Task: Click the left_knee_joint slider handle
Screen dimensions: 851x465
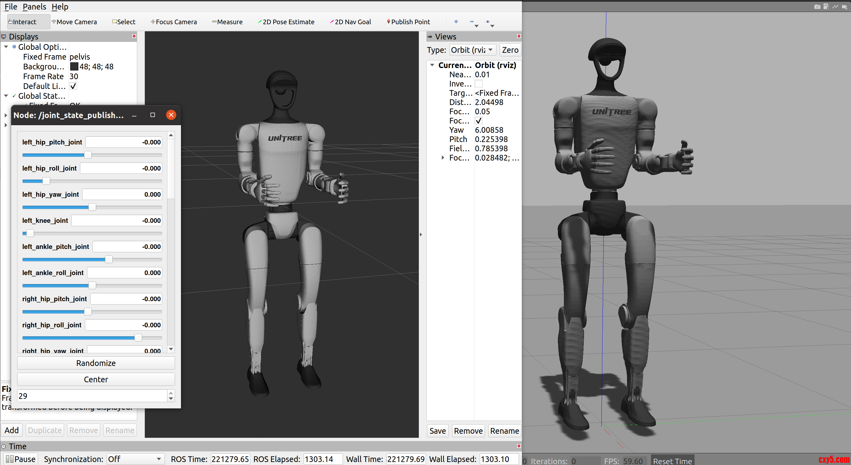Action: pyautogui.click(x=30, y=233)
